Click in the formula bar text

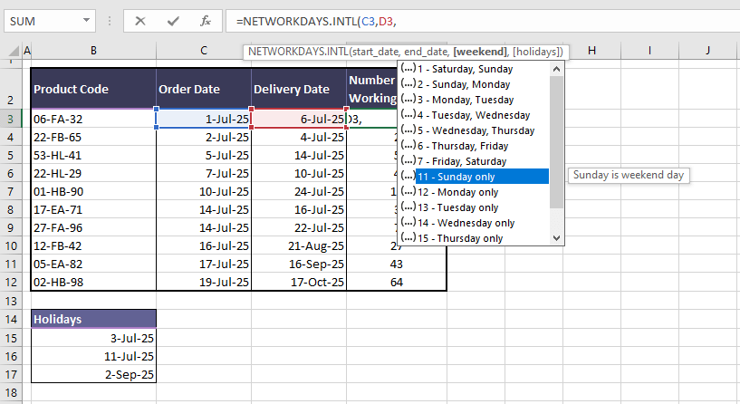point(453,20)
